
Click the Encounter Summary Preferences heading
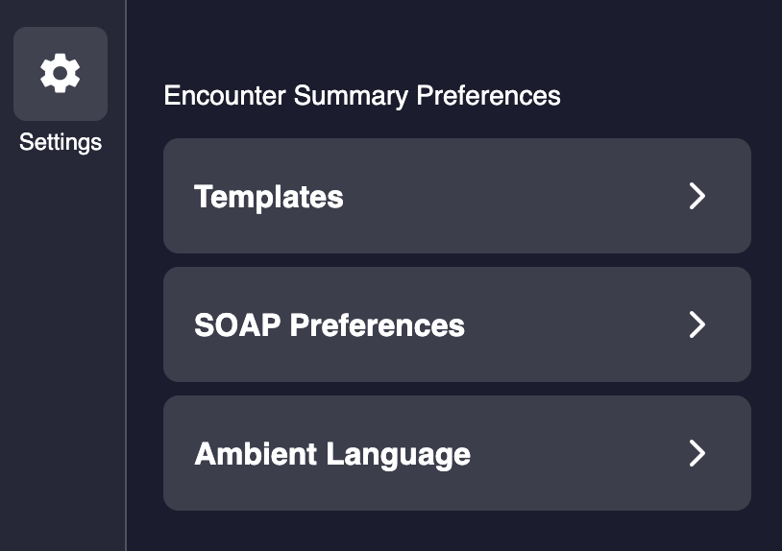pos(362,96)
